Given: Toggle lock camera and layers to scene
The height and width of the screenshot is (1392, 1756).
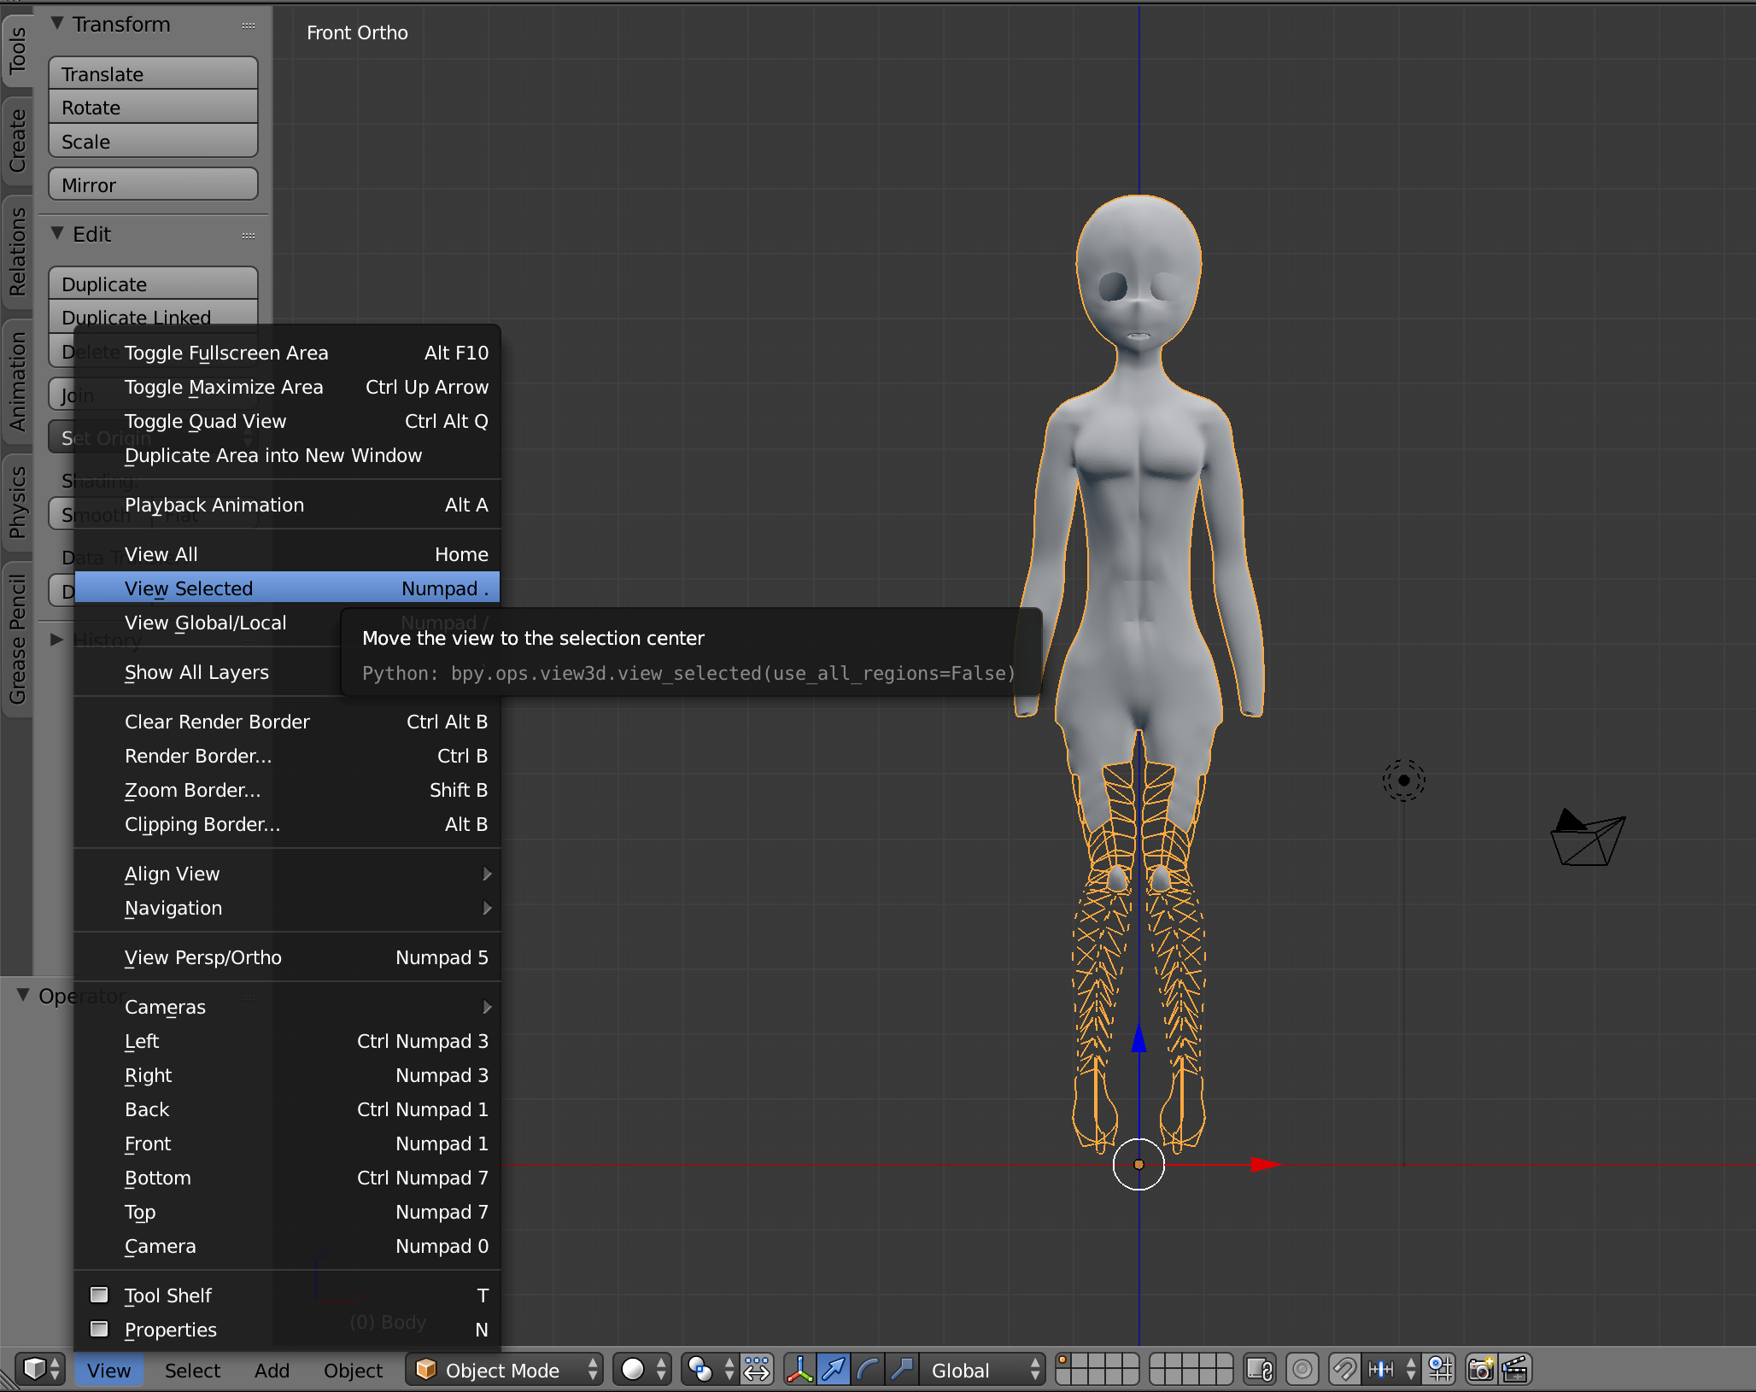Looking at the screenshot, I should 1260,1369.
